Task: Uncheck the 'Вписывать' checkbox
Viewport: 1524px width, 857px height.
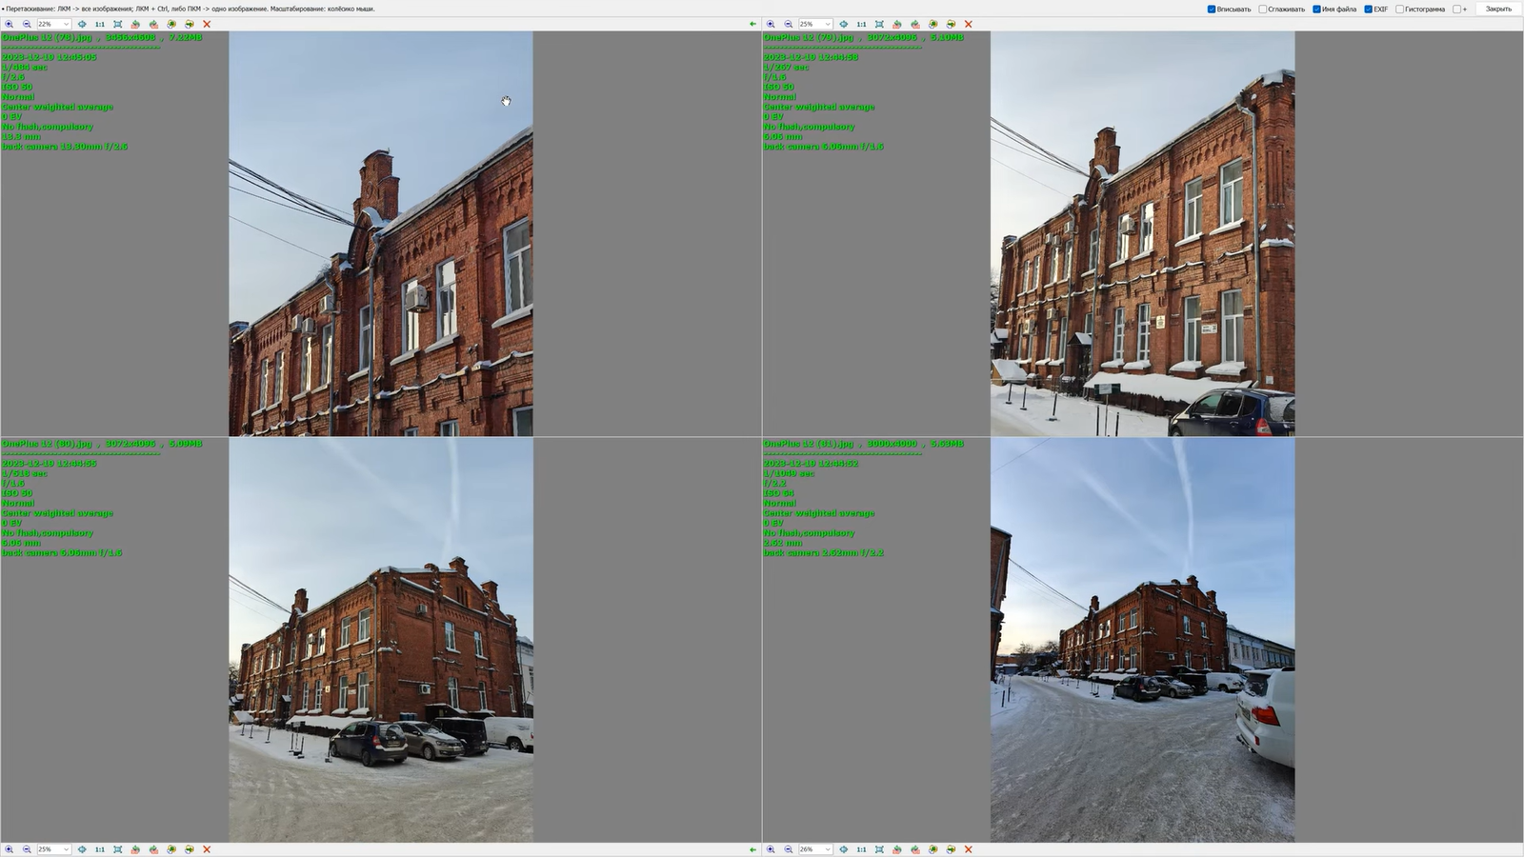Action: (x=1212, y=10)
